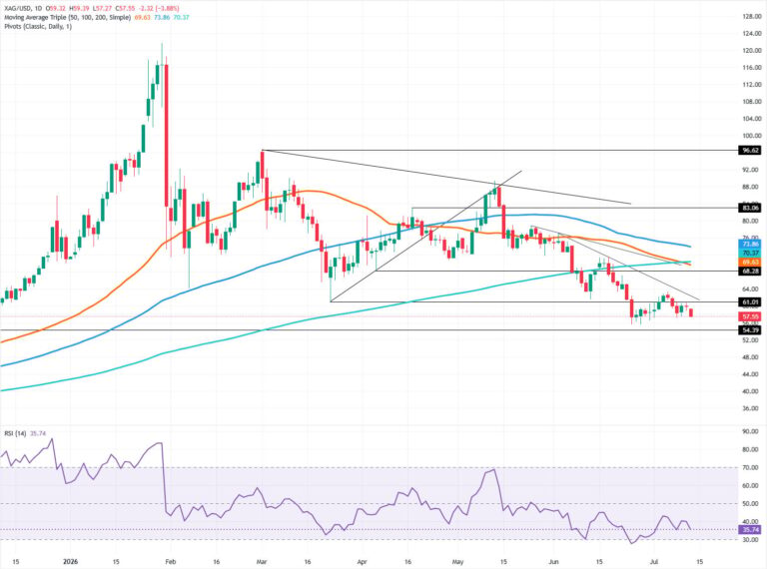Click the Feb label on time axis

(170, 562)
